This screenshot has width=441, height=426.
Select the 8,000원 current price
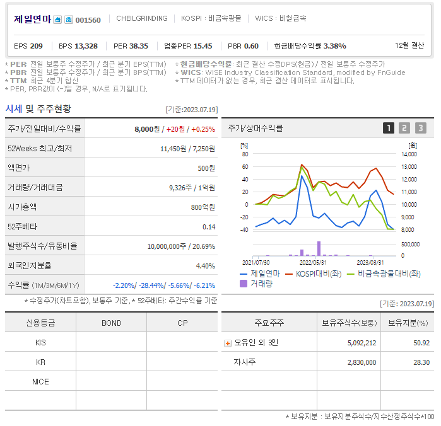click(147, 129)
